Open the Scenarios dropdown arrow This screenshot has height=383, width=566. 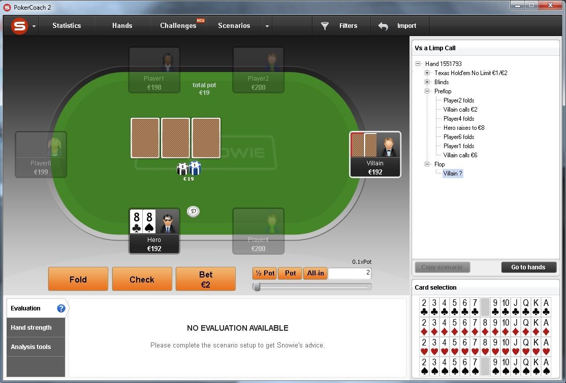[x=267, y=26]
